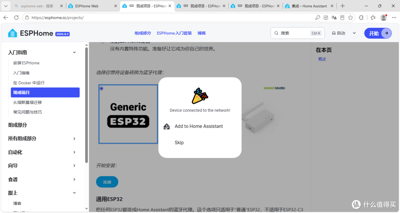The image size is (400, 213).
Task: Open 组成部分 in the top navigation
Action: point(143,33)
